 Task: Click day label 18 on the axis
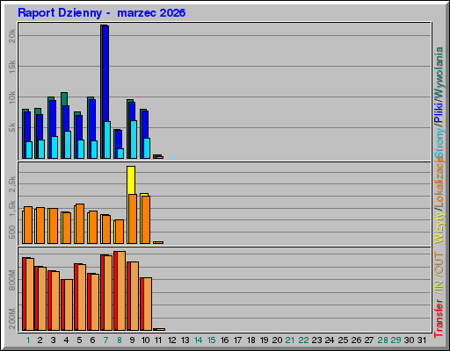point(251,340)
